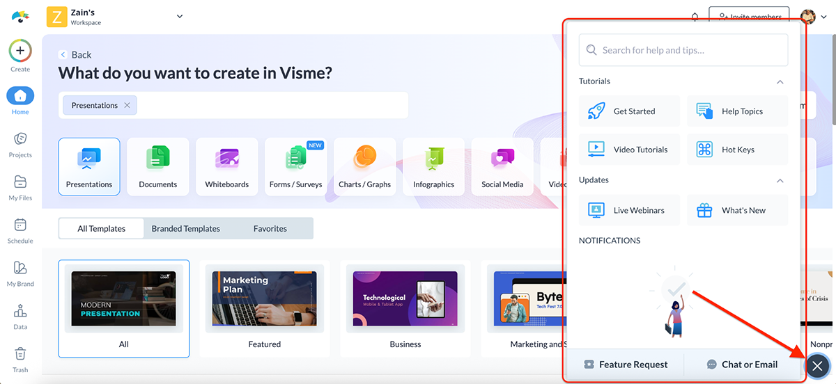This screenshot has height=384, width=836.
Task: Switch to the Branded Templates tab
Action: tap(185, 228)
